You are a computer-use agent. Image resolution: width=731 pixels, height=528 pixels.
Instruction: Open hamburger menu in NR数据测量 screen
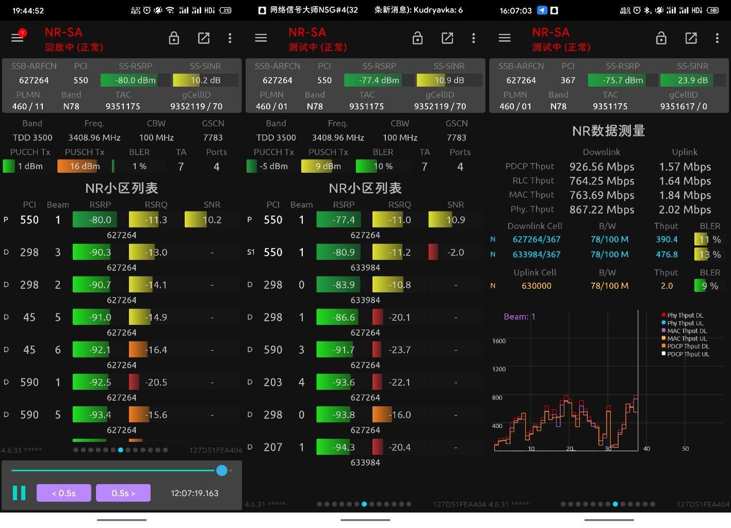pos(505,38)
